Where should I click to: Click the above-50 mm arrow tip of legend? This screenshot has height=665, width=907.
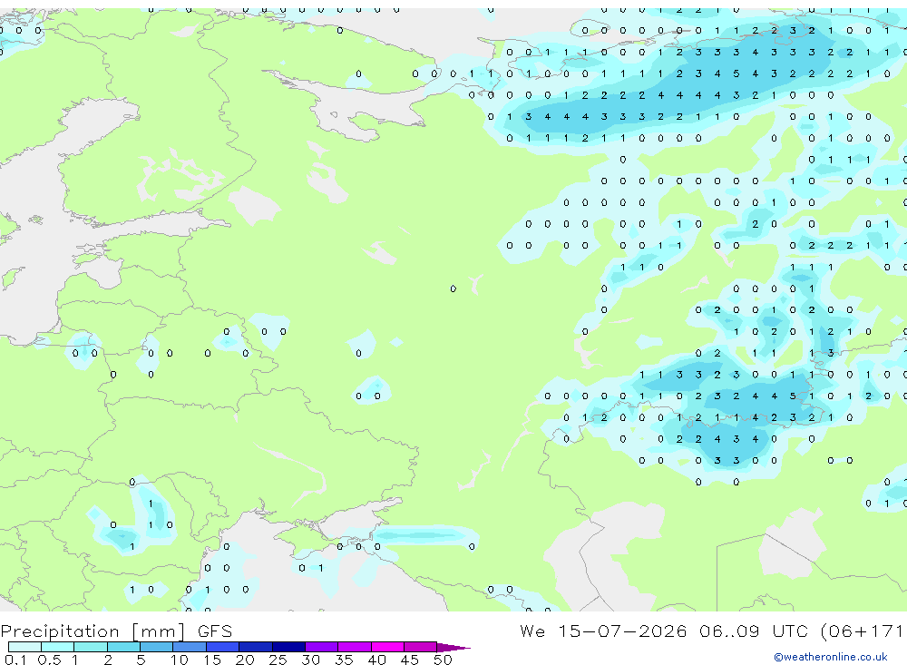coord(453,647)
